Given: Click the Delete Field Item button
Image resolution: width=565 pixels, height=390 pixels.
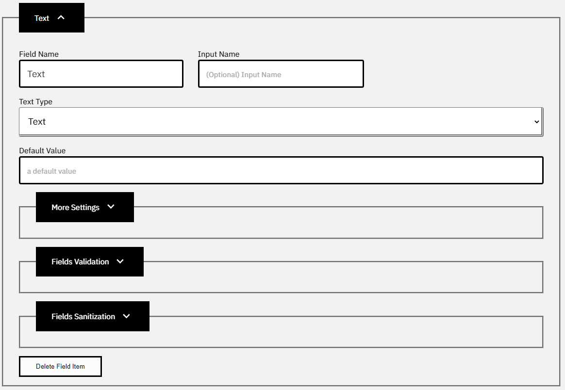Looking at the screenshot, I should [60, 366].
